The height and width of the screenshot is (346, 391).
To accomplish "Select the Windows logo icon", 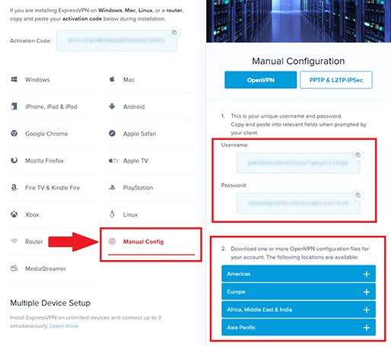I will 14,79.
